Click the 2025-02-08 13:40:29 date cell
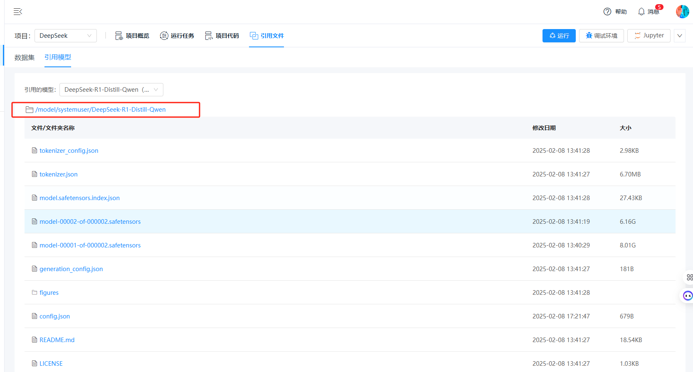The width and height of the screenshot is (693, 372). coord(561,245)
